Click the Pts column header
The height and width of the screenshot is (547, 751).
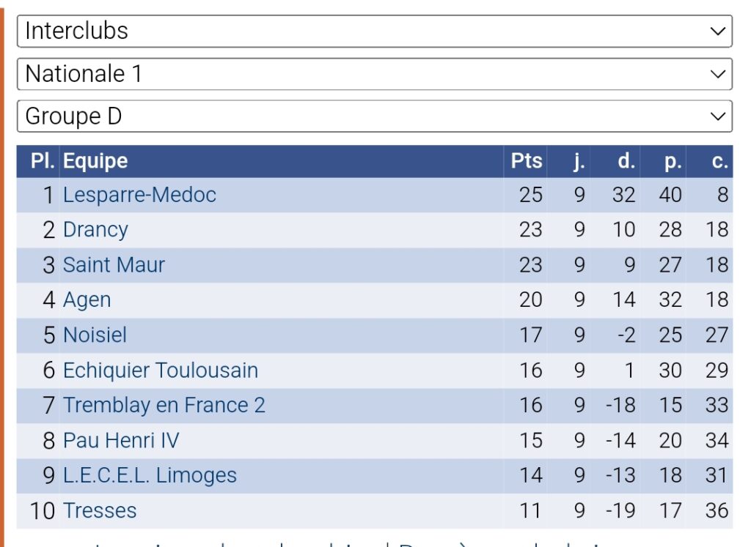[x=527, y=161]
